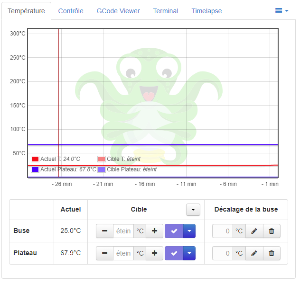Click the Plateau row label
This screenshot has height=284, width=300.
tap(25, 253)
